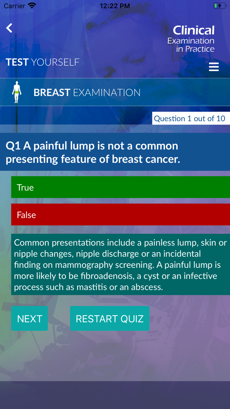Screen dimensions: 230x409
Task: Expand the navigation menu via the menu icon
Action: pos(214,67)
